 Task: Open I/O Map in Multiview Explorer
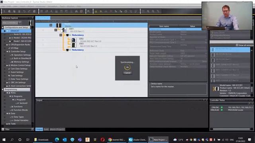(14, 48)
